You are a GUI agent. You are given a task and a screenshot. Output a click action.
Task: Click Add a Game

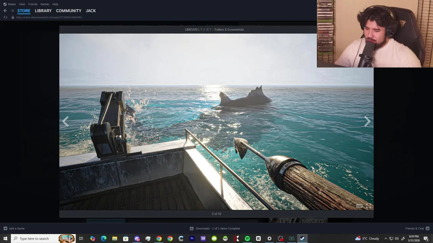(17, 228)
